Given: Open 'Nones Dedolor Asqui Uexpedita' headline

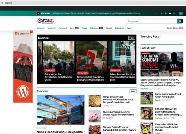Looking at the screenshot, I should [60, 132].
